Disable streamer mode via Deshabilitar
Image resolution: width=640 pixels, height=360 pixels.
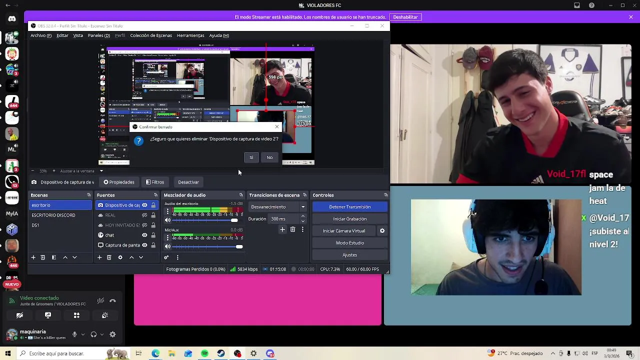[405, 17]
